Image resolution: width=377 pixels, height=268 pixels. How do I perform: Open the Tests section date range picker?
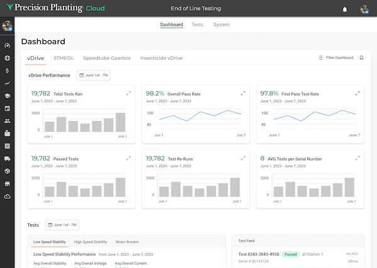62,225
